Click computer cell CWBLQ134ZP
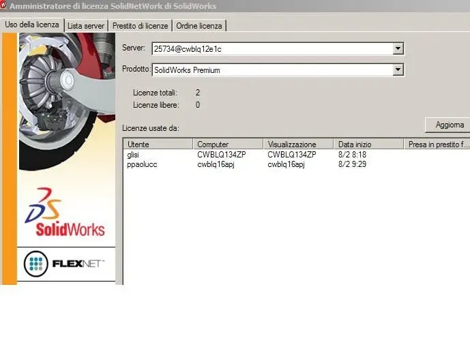The height and width of the screenshot is (349, 470). click(222, 155)
